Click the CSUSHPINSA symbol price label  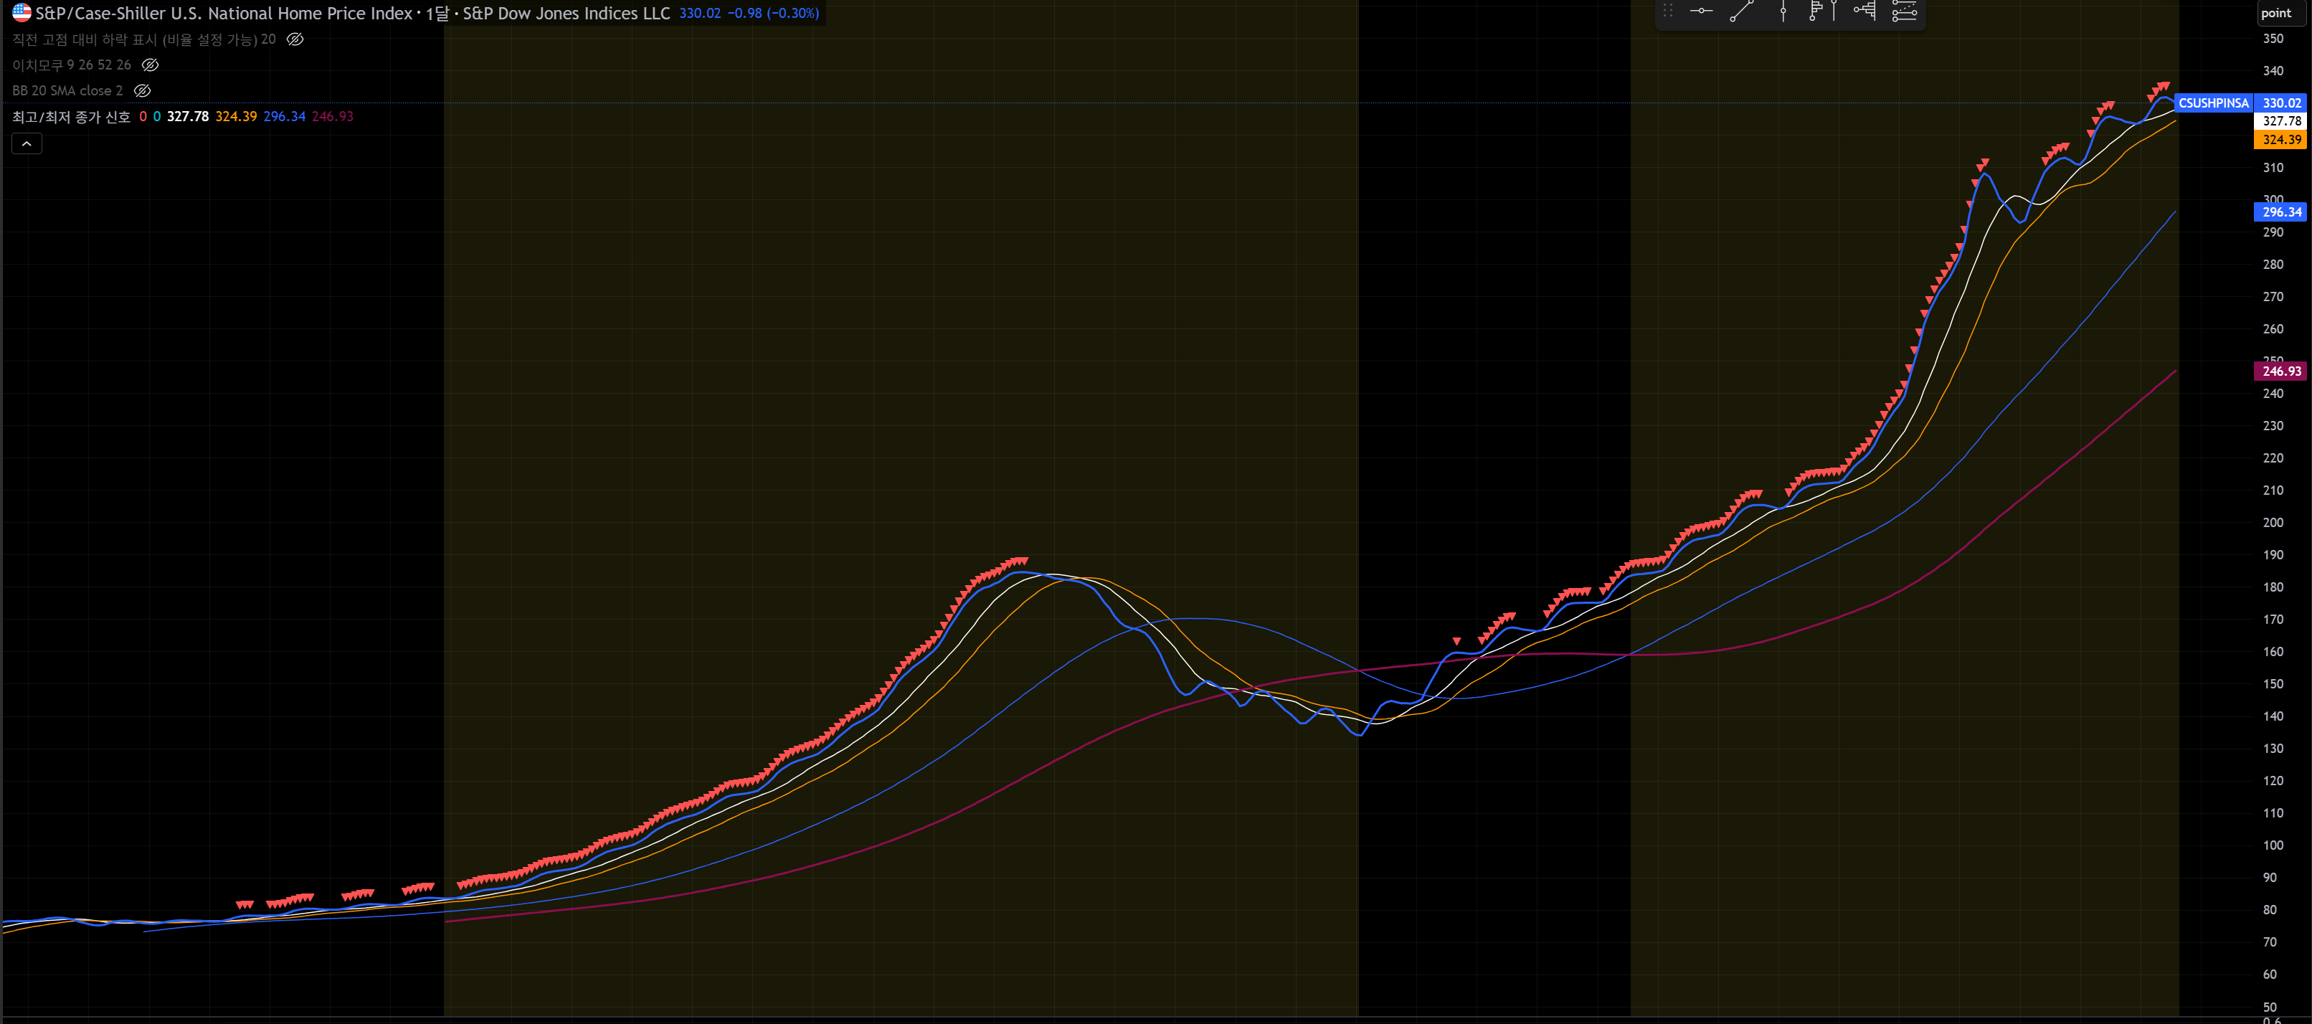point(2213,103)
